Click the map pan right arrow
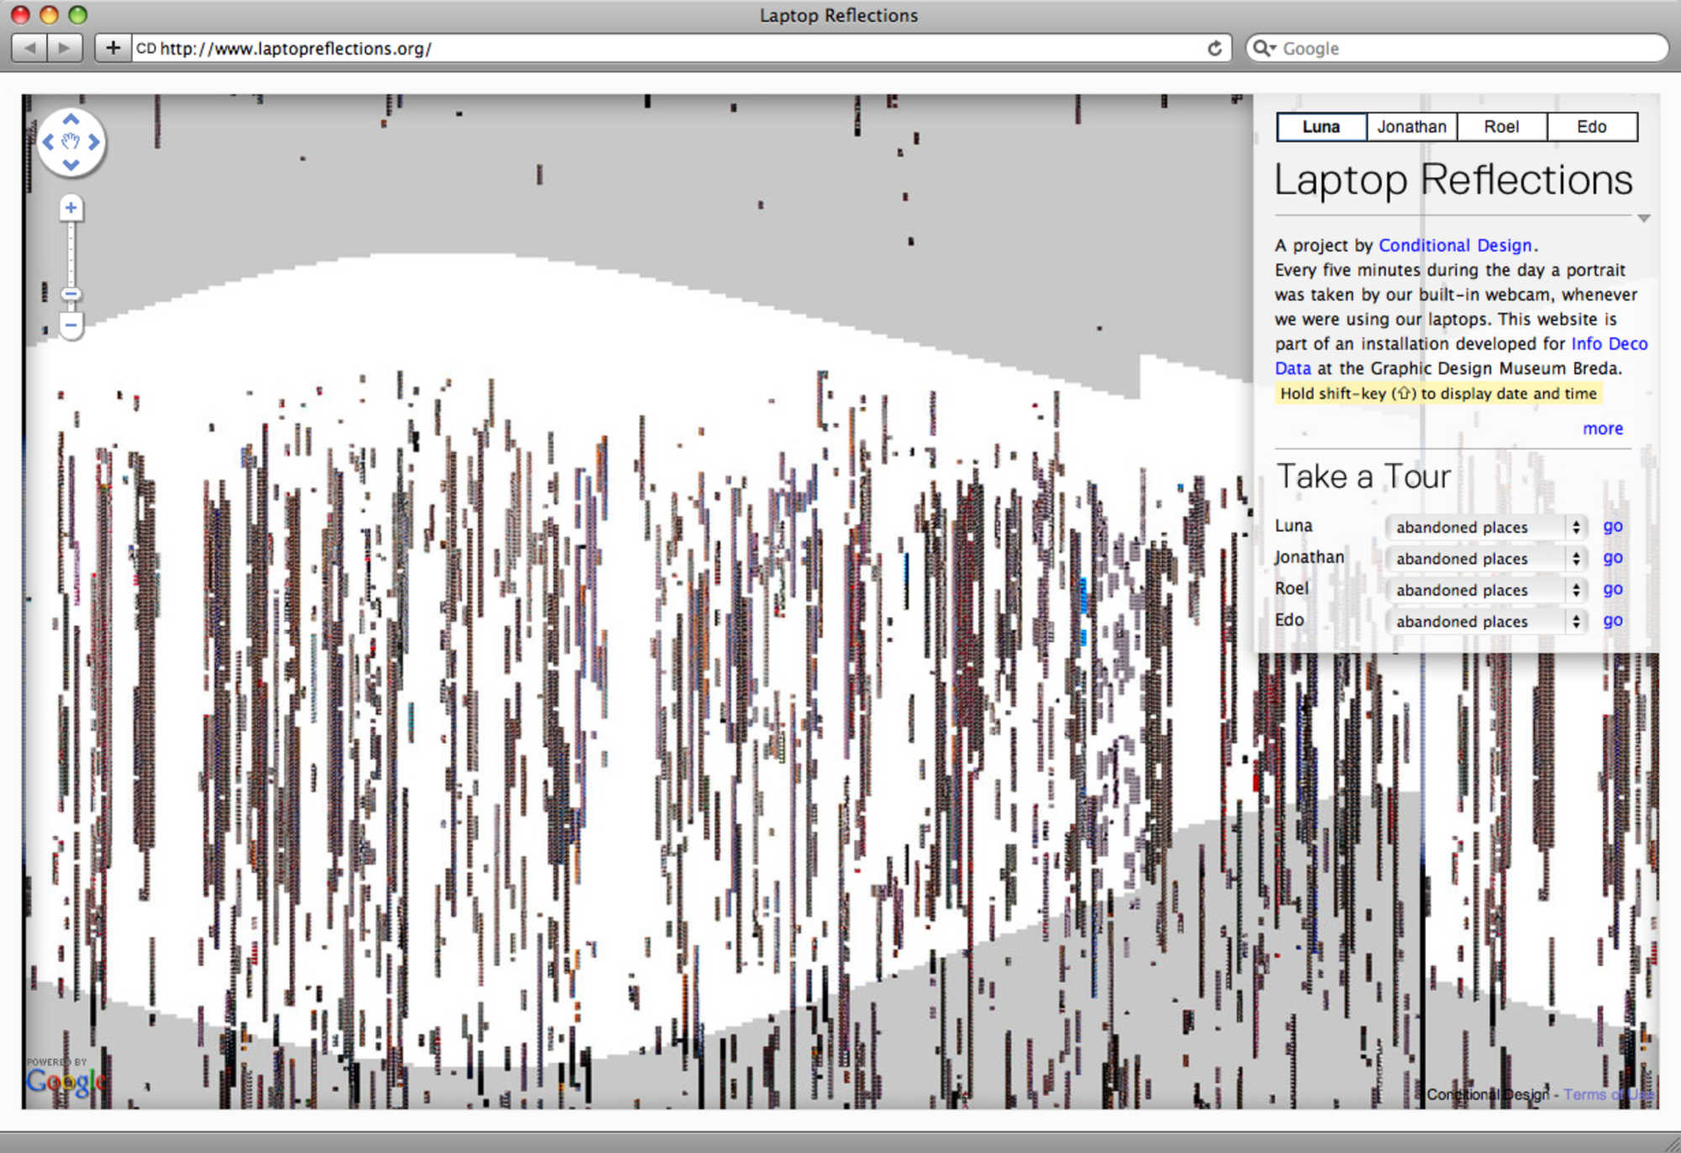 pos(94,142)
